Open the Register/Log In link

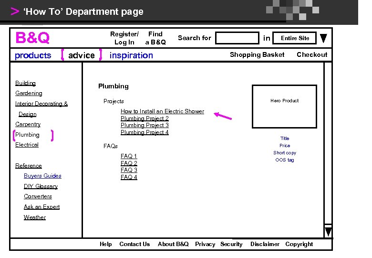(124, 38)
